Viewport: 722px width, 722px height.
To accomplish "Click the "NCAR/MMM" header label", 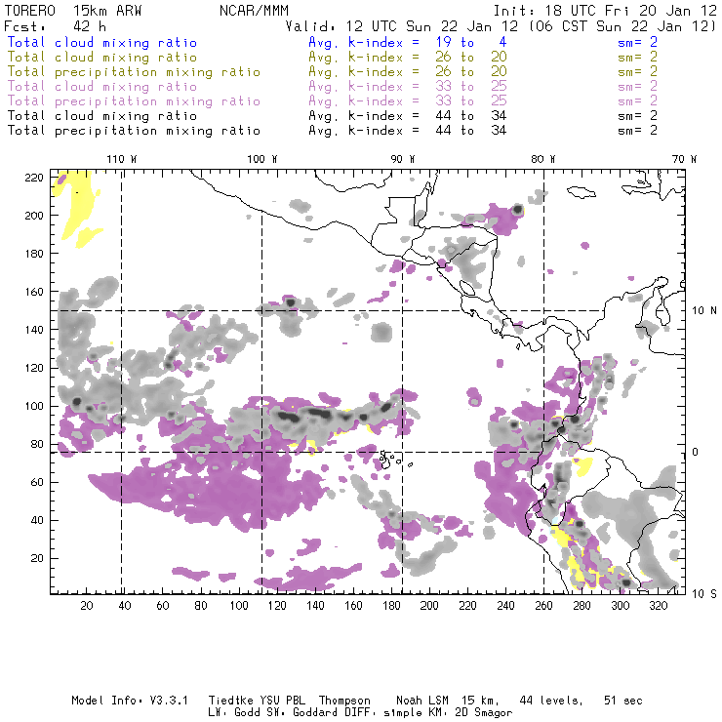I will pyautogui.click(x=255, y=11).
